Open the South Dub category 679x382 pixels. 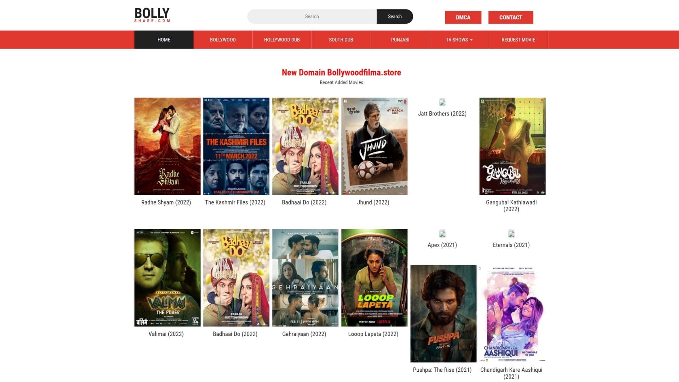coord(341,40)
